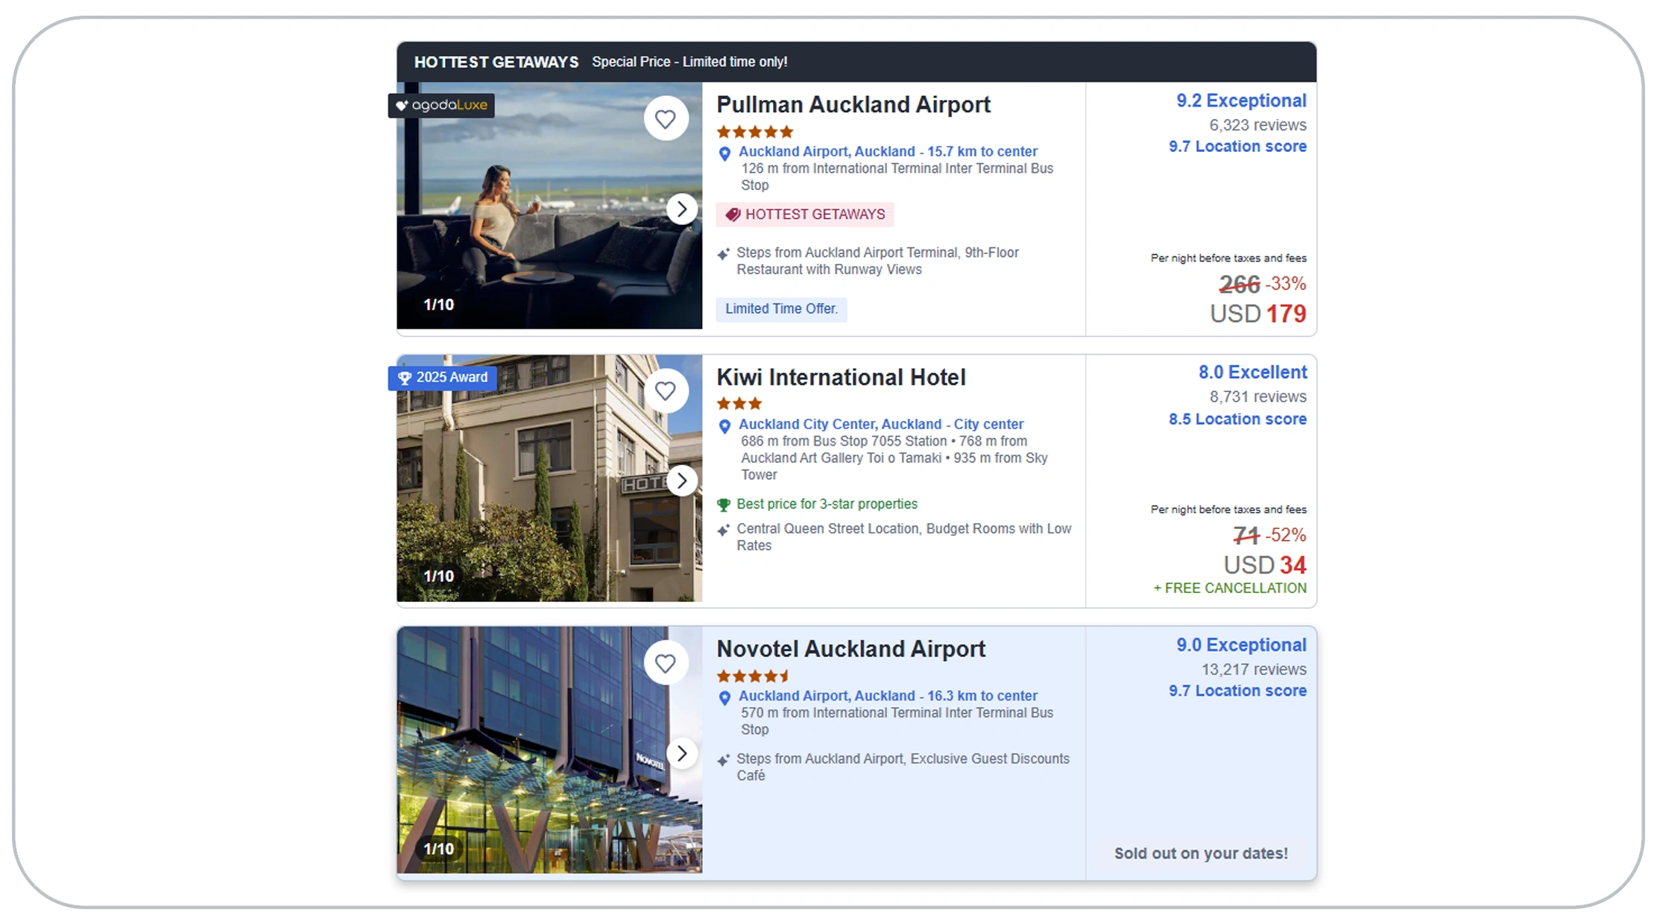Click map pin icon for Pullman location
The width and height of the screenshot is (1657, 924).
tap(725, 154)
